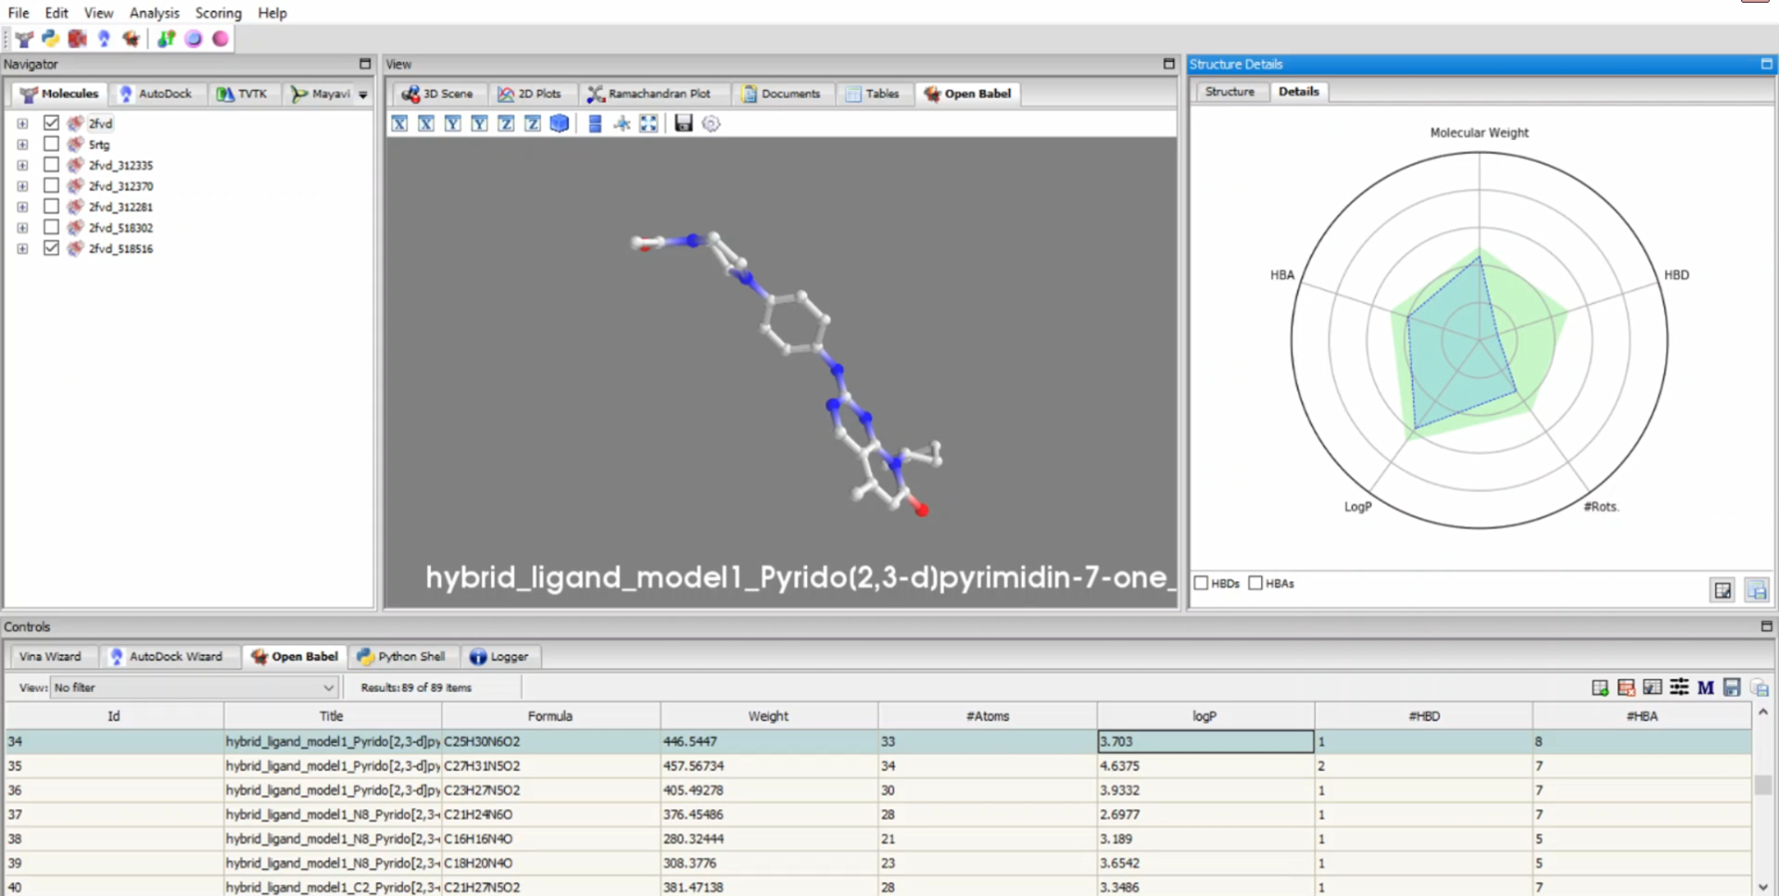Click the Open Babel toolbar icon
Viewport: 1779px width, 896px height.
point(131,39)
